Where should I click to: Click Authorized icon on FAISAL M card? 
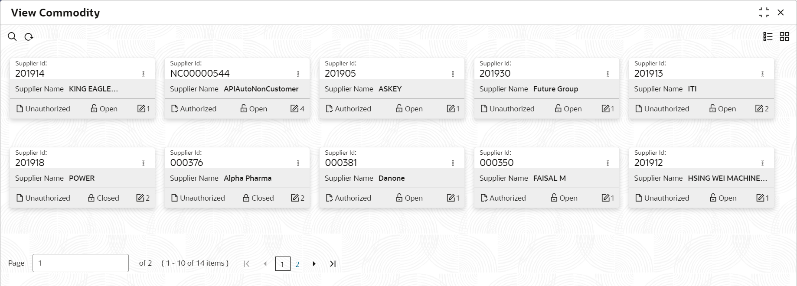click(x=484, y=198)
